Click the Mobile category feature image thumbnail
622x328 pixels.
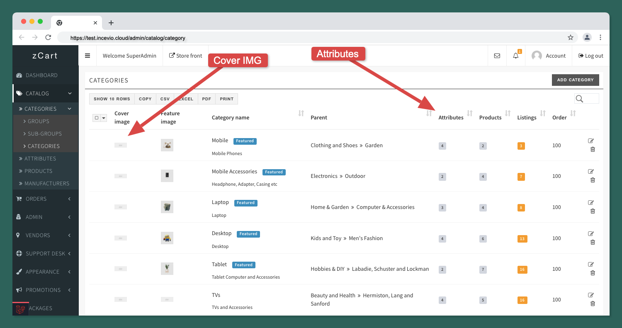[167, 145]
